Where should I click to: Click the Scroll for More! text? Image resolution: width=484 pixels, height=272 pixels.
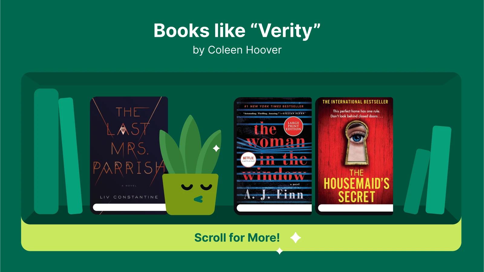tap(237, 238)
